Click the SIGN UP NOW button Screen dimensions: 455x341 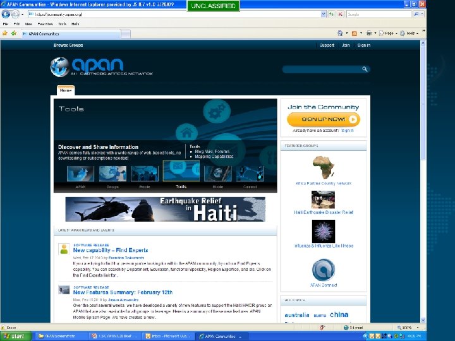324,119
